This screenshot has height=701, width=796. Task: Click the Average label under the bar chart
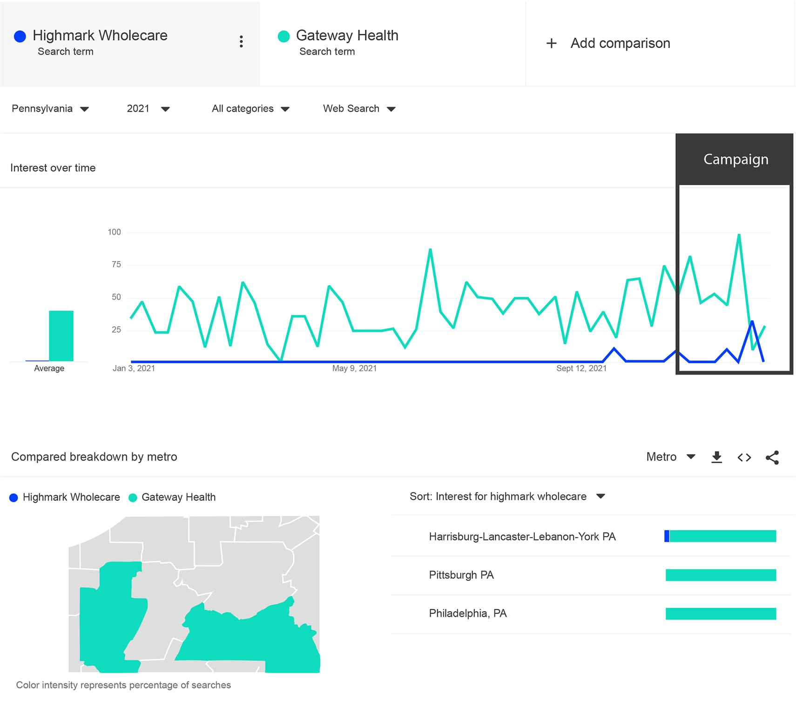click(x=49, y=368)
